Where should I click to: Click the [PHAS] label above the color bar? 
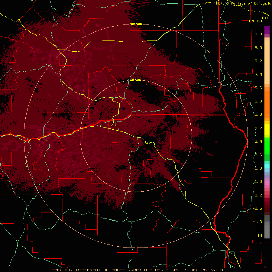[255, 21]
